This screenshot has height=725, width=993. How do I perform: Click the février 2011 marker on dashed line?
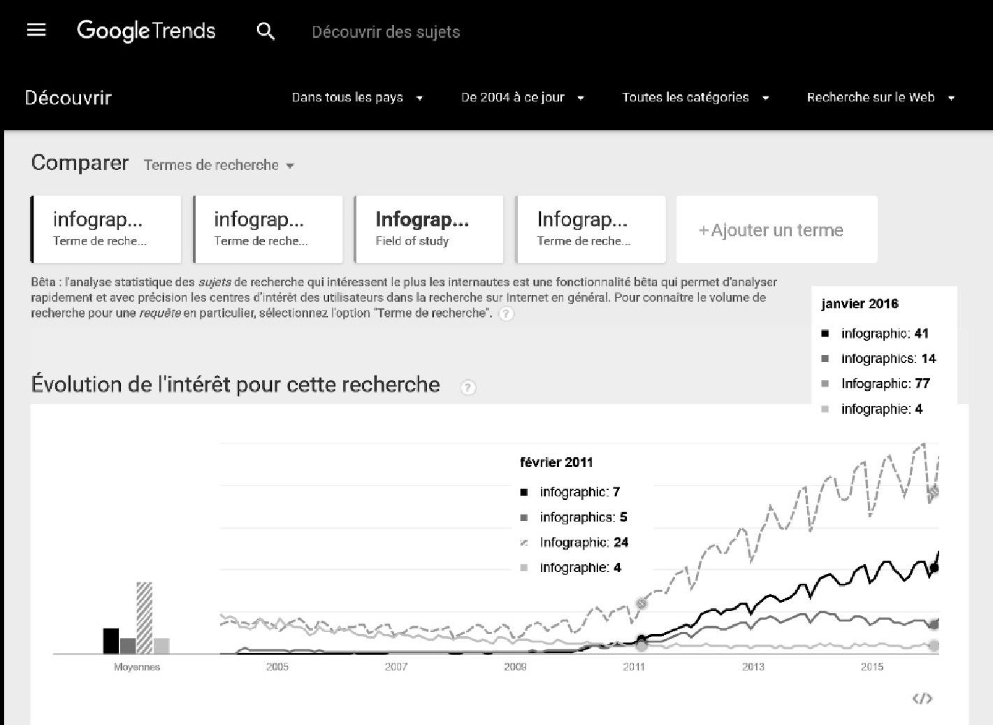point(642,603)
